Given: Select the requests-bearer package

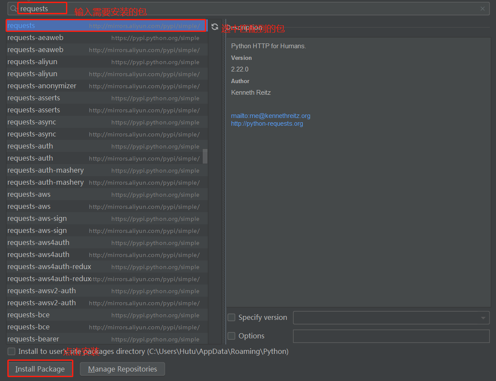Looking at the screenshot, I should click(x=107, y=339).
